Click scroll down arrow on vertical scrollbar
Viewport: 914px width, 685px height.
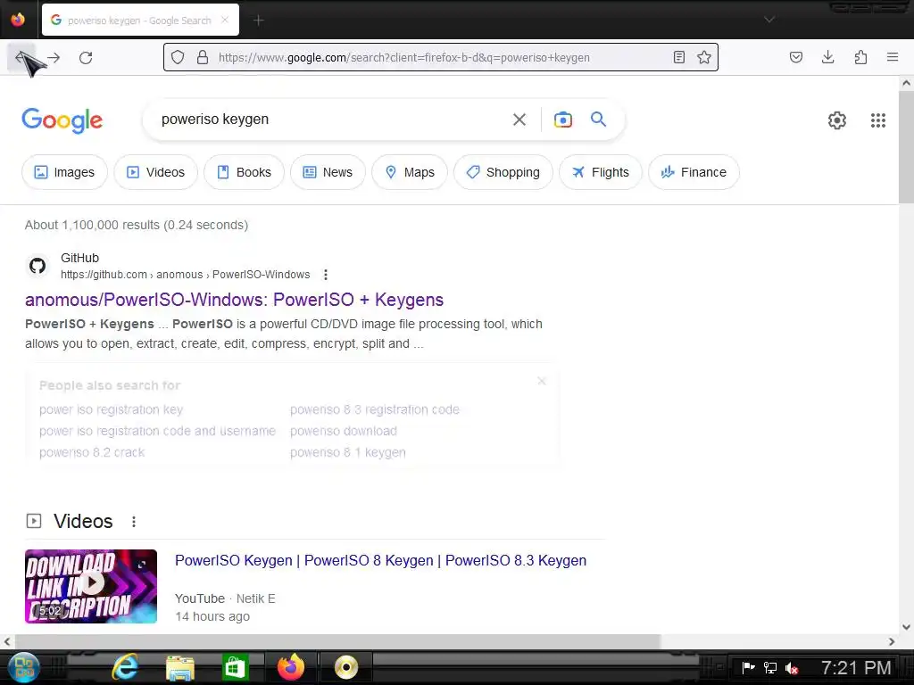click(x=906, y=628)
